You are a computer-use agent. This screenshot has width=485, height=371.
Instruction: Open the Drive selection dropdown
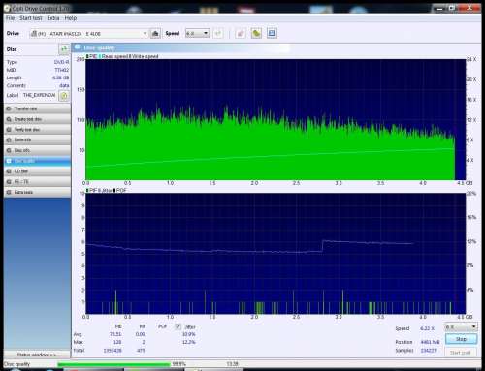tap(88, 34)
